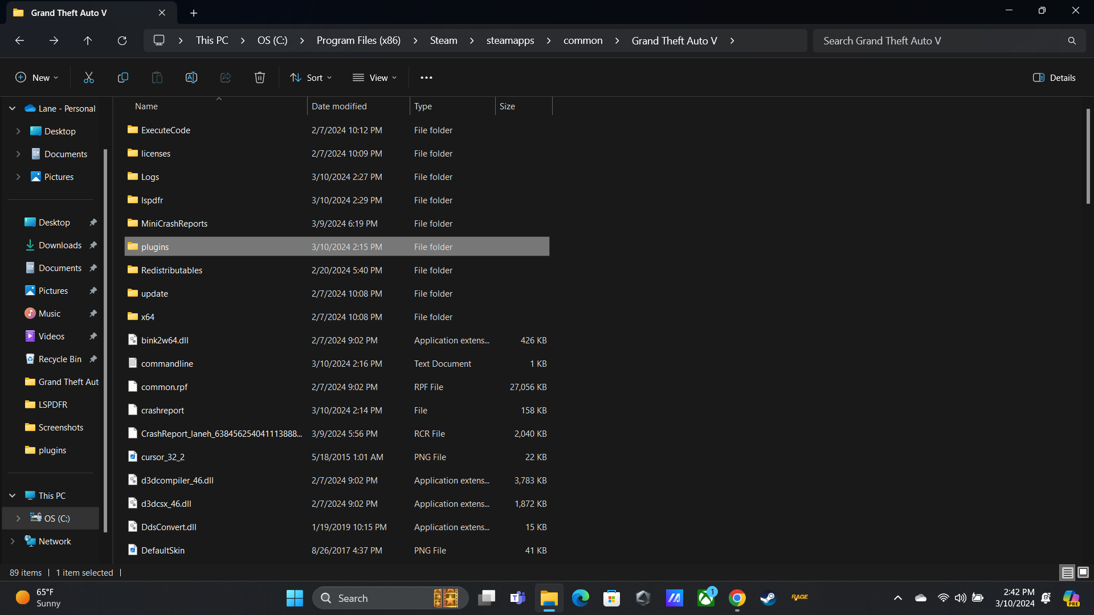The height and width of the screenshot is (615, 1094).
Task: Collapse the This PC tree node
Action: (13, 495)
